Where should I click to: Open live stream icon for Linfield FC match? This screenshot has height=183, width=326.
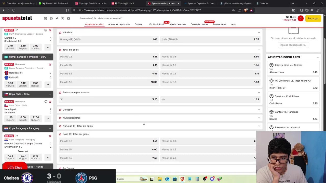(46, 30)
